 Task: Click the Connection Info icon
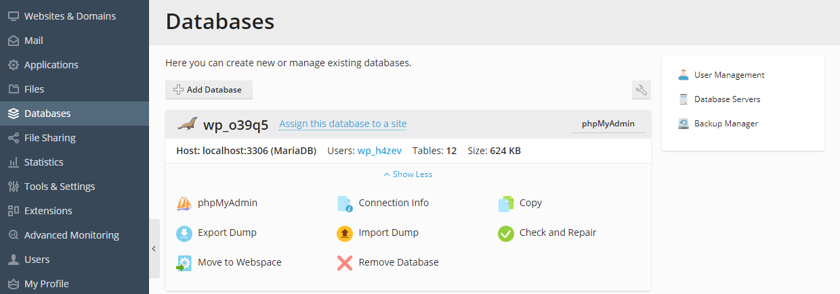coord(345,203)
